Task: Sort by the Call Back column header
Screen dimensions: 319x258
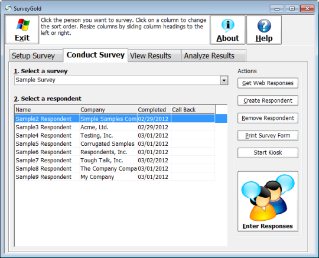Action: tap(193, 110)
